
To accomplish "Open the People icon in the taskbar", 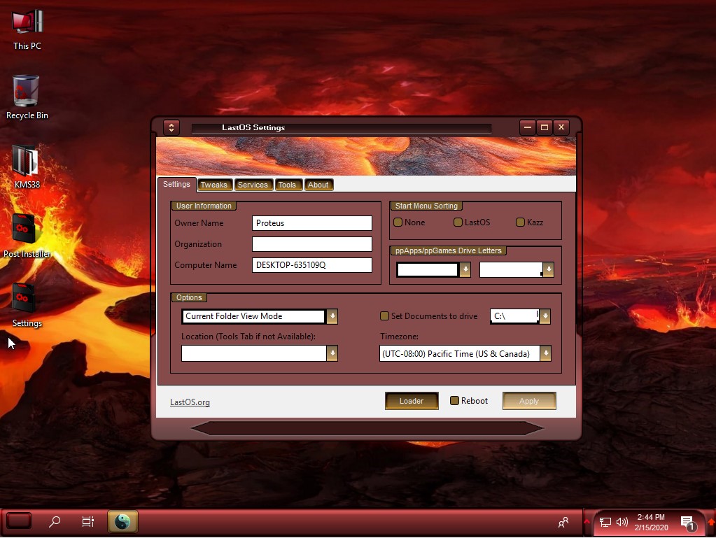I will coord(563,521).
